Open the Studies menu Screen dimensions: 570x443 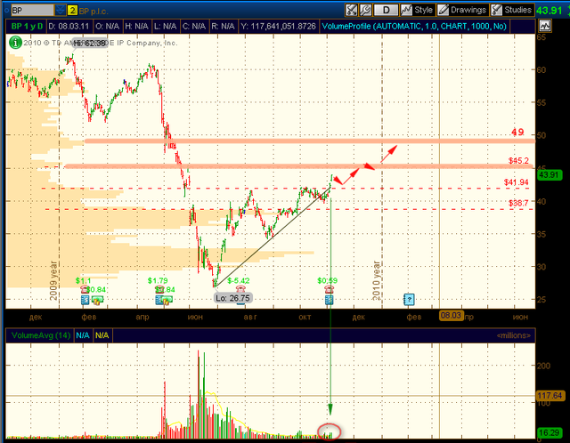[x=512, y=10]
